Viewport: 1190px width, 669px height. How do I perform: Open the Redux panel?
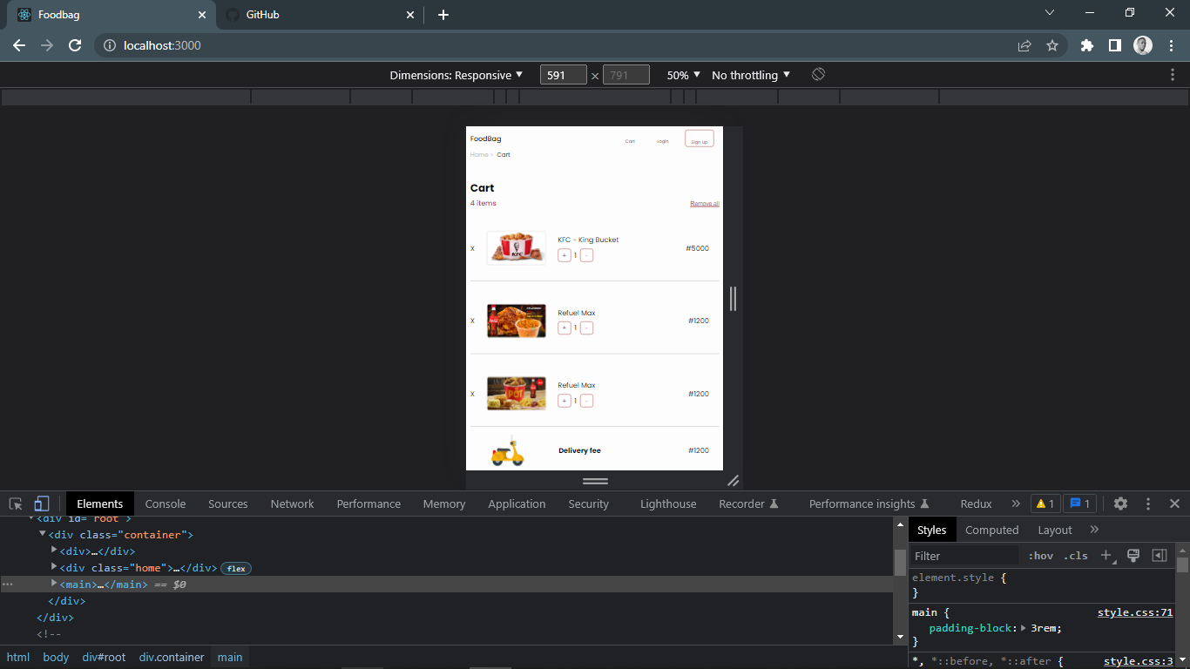[976, 503]
